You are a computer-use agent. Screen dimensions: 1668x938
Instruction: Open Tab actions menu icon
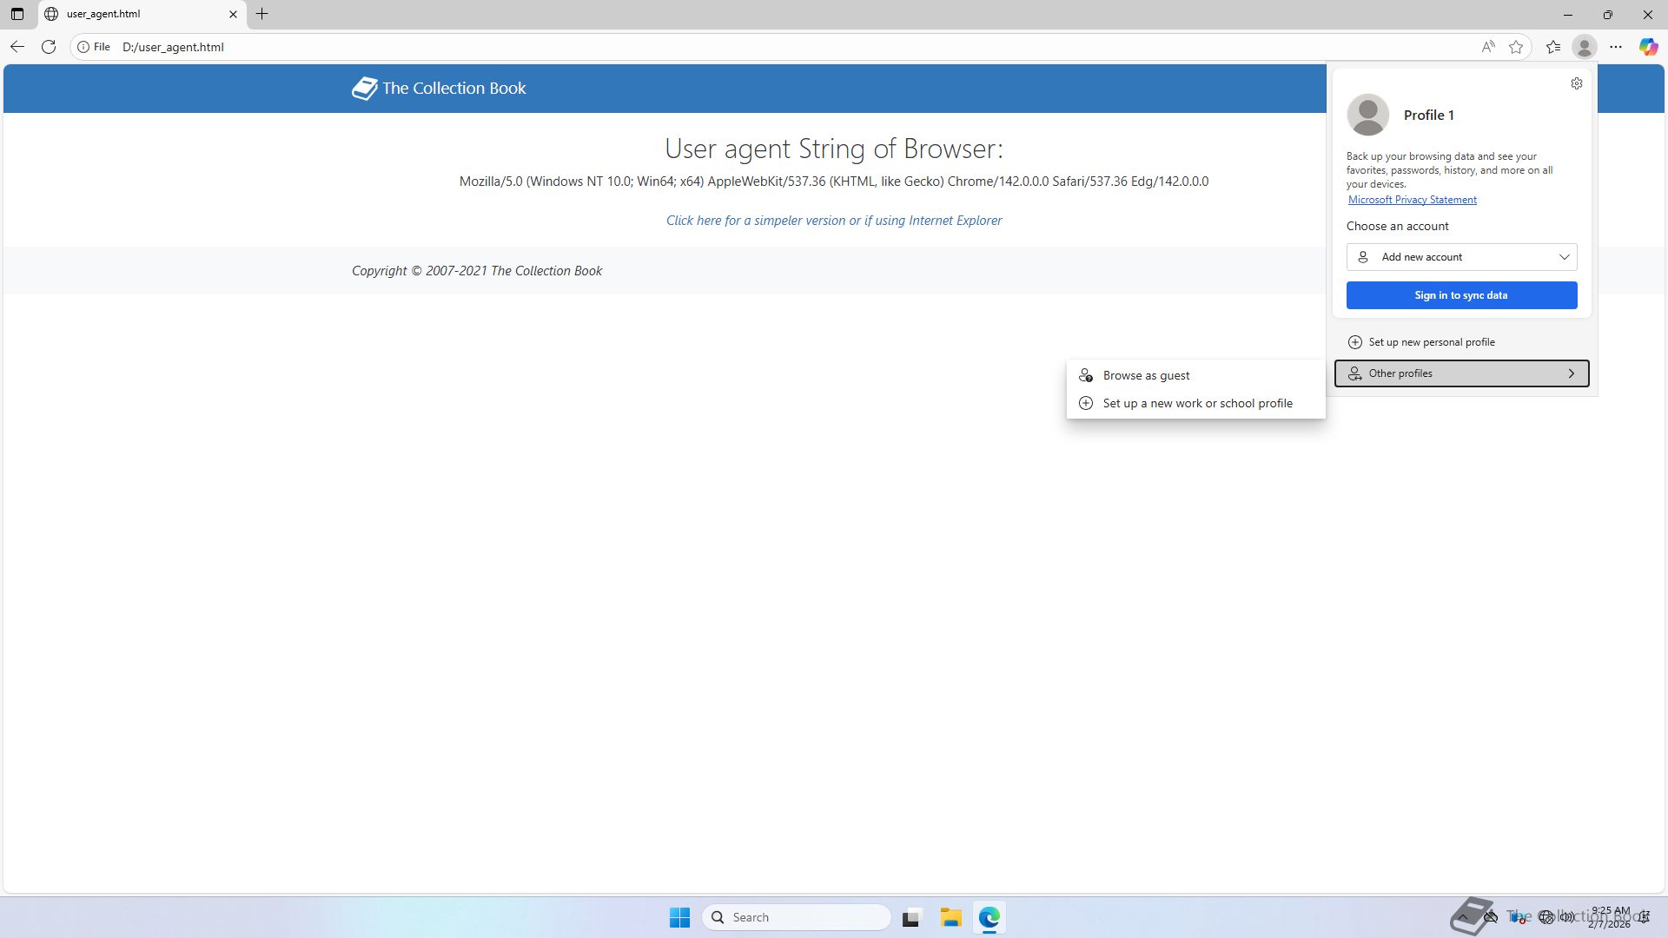point(17,14)
